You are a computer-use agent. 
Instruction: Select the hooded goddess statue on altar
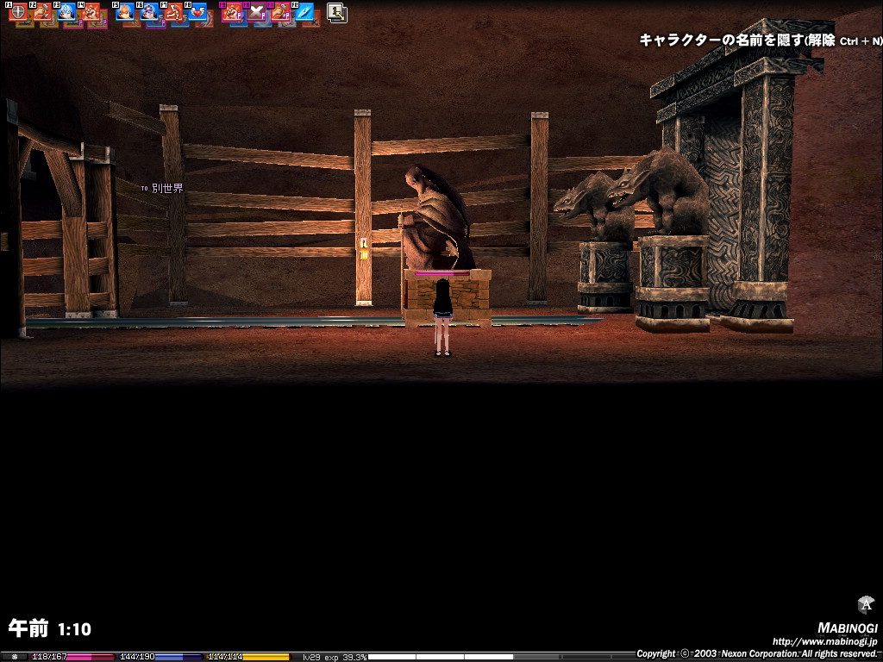tap(436, 218)
